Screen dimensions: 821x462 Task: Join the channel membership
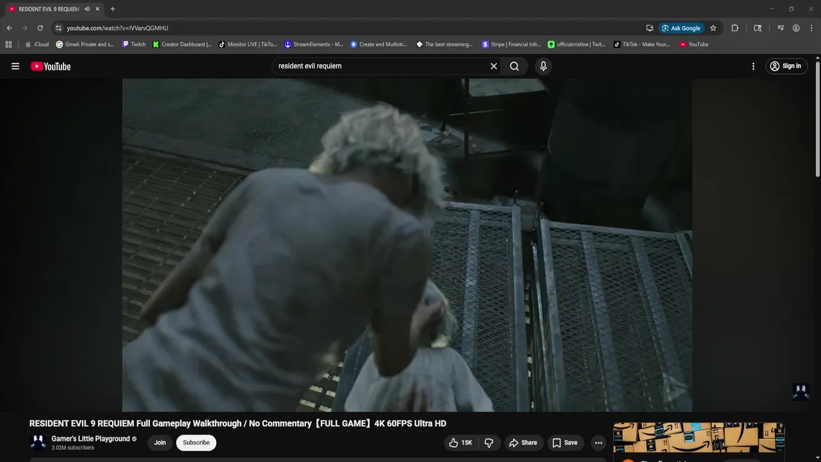[x=160, y=443]
